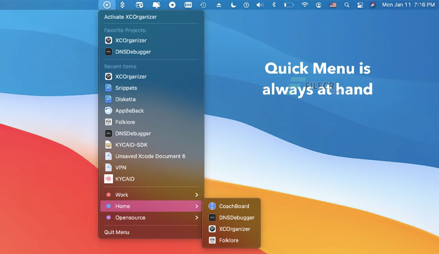Click the purple Opensource color dot
Screen dimensions: 439x254
(x=108, y=217)
